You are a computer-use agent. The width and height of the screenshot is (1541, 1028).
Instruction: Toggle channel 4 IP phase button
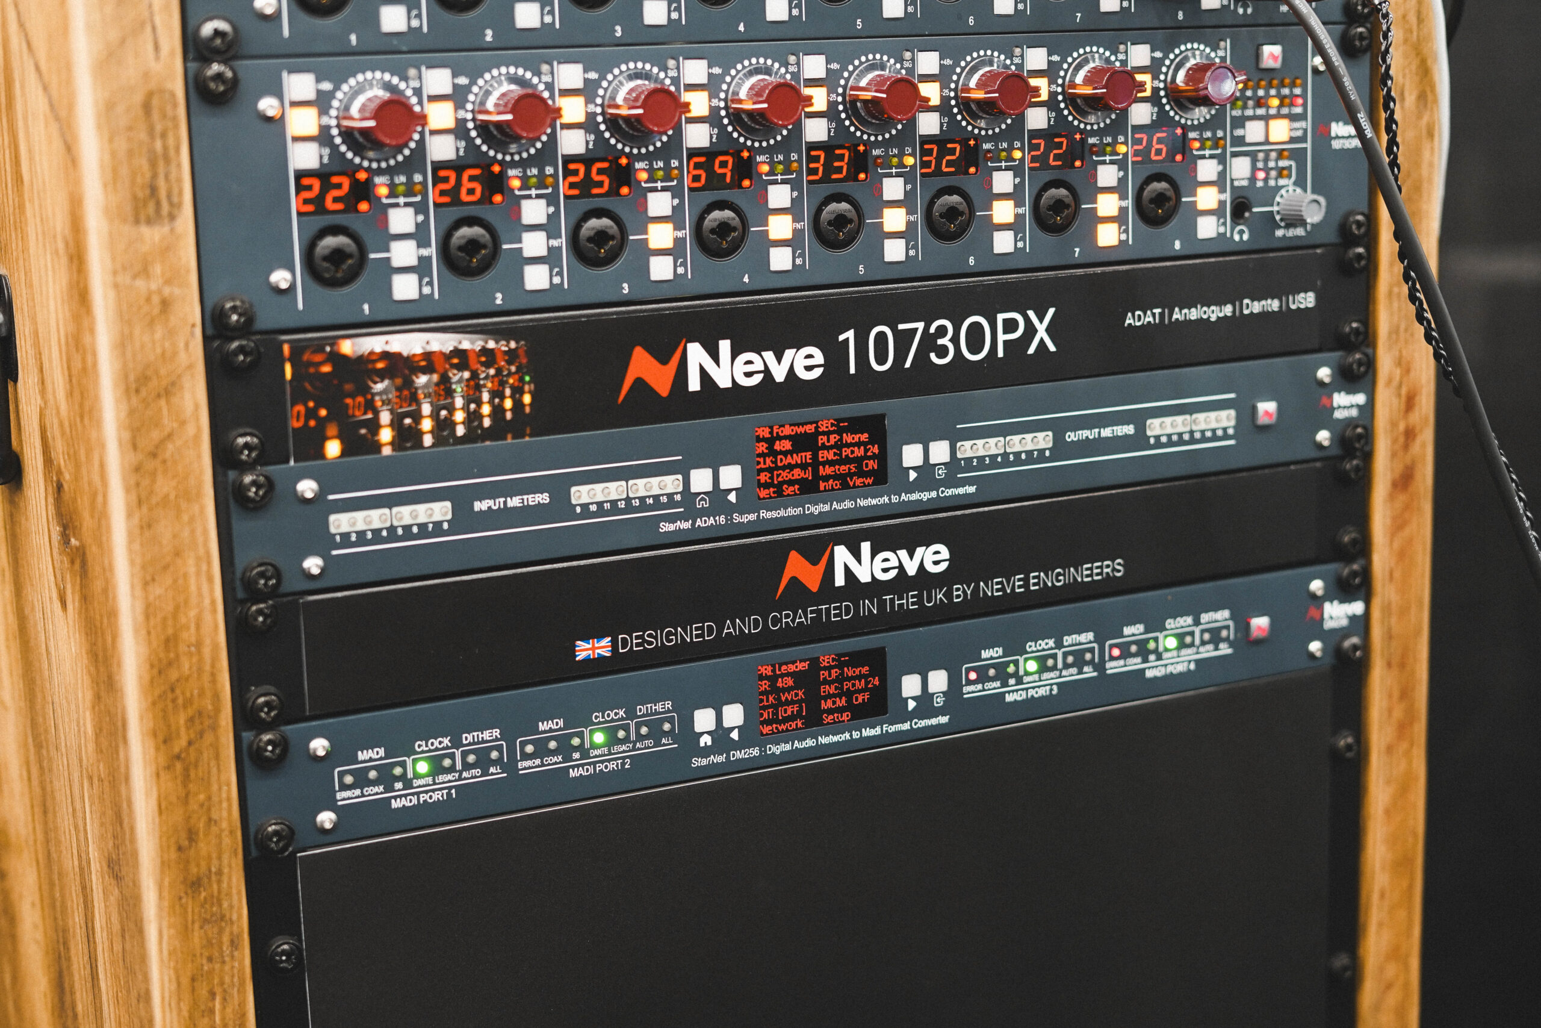(778, 196)
